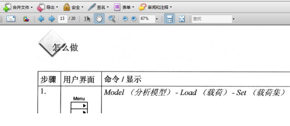Toggle the fit width scrolling mode

click(x=169, y=18)
